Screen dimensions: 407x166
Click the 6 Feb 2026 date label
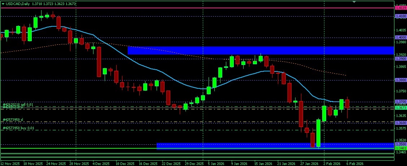[355, 164]
